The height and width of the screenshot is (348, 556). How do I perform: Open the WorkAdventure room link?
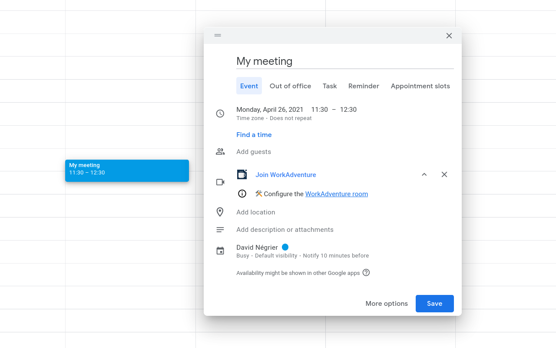[x=336, y=194]
